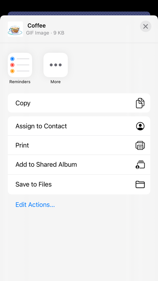This screenshot has width=158, height=281.
Task: Select the Print action
Action: tap(79, 145)
